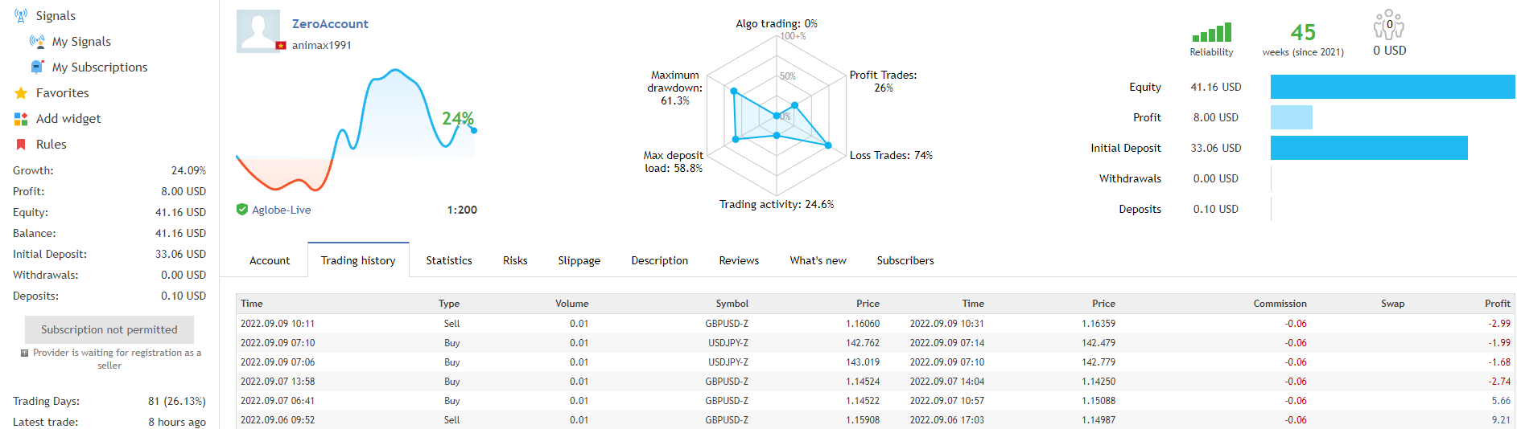The height and width of the screenshot is (429, 1517).
Task: Click the green verified shield beside Aglobe-Live
Action: [x=242, y=210]
